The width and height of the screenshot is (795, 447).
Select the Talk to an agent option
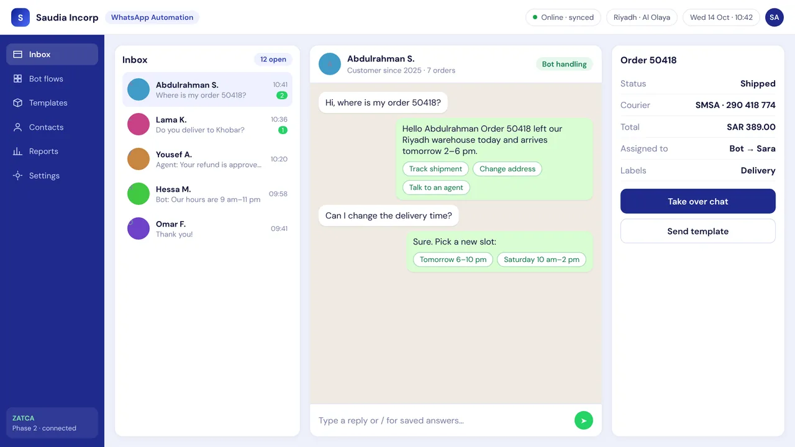tap(436, 187)
